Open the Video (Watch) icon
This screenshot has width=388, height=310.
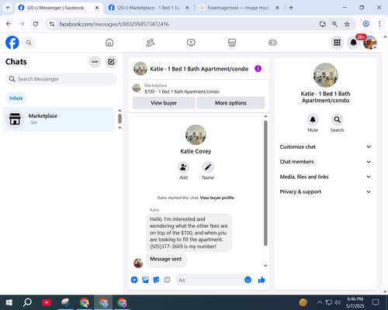191,43
